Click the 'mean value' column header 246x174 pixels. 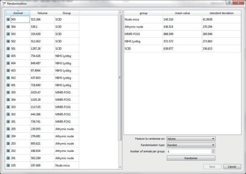click(182, 13)
